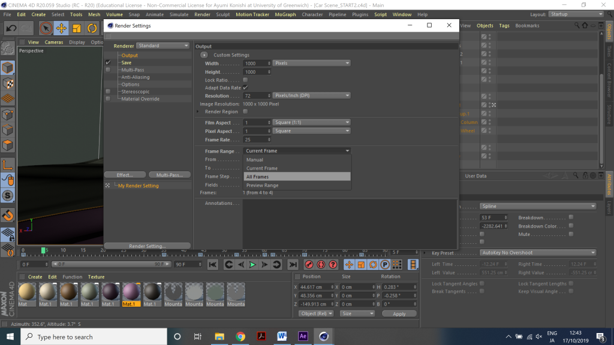The height and width of the screenshot is (345, 614).
Task: Open the Layout Startup dropdown
Action: pyautogui.click(x=576, y=14)
